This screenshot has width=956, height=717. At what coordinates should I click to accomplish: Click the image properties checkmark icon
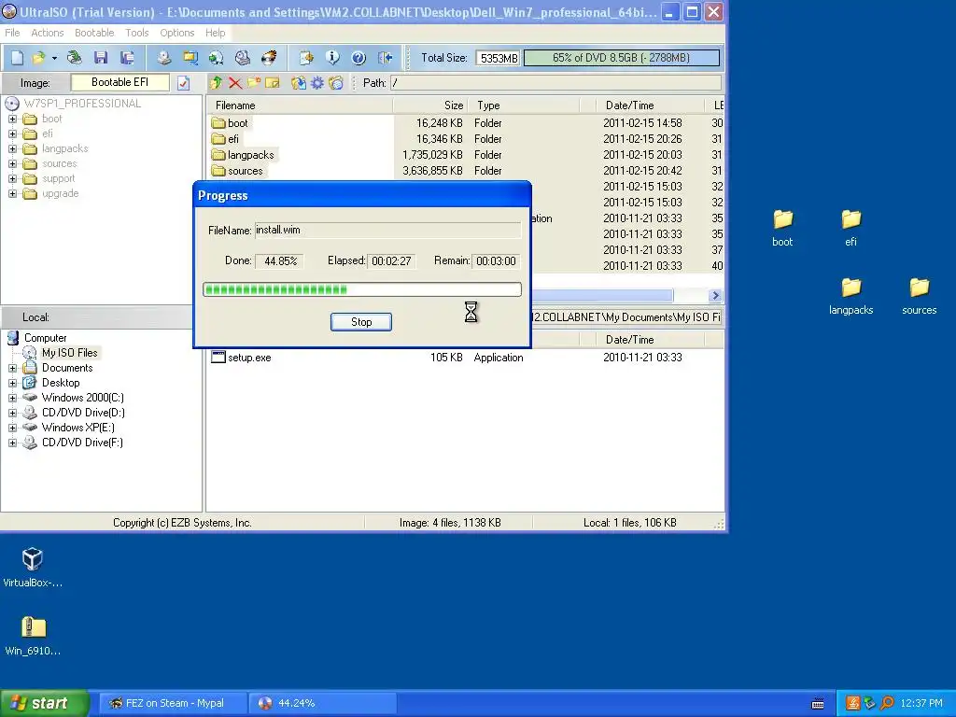[x=184, y=83]
